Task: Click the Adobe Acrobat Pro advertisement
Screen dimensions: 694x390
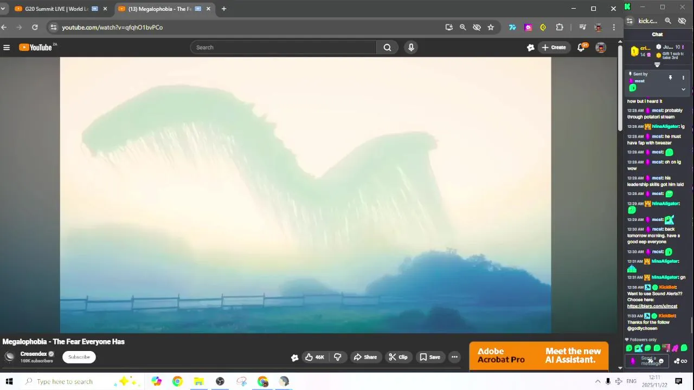Action: 538,356
